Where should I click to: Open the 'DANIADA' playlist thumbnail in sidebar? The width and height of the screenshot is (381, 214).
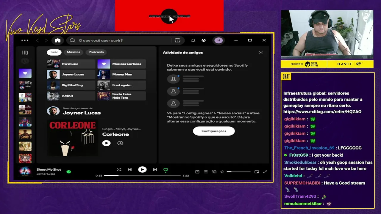coord(25,158)
